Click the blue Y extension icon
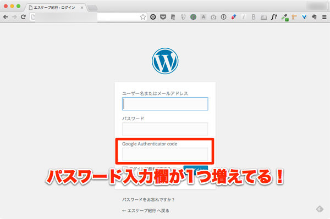This screenshot has width=330, height=219. pyautogui.click(x=304, y=17)
